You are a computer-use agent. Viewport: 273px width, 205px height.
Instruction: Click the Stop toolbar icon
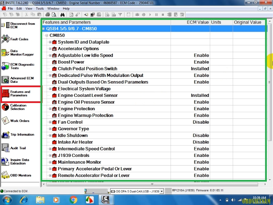tap(163, 15)
